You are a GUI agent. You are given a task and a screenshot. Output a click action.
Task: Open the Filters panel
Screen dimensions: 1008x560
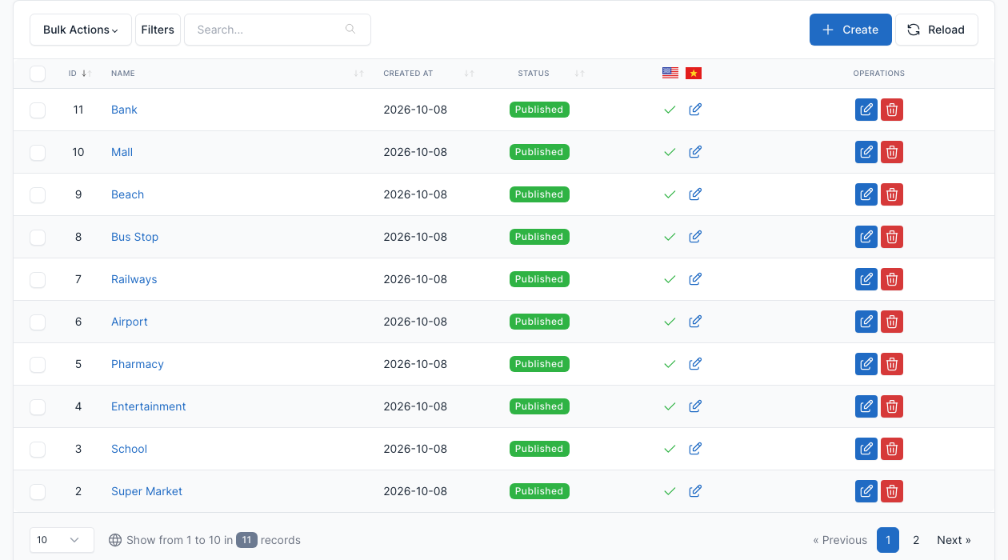point(158,30)
